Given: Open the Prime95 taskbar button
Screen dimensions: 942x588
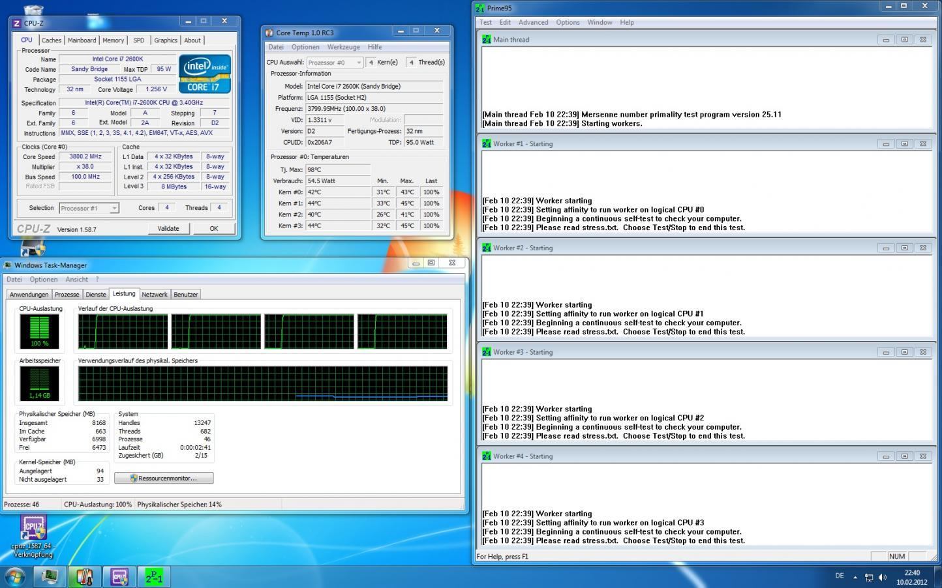Looking at the screenshot, I should pos(154,577).
